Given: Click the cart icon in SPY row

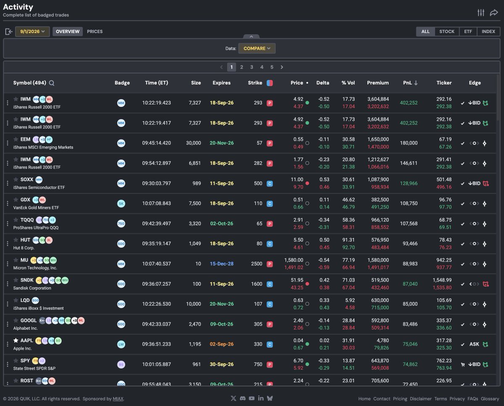Looking at the screenshot, I should point(462,364).
